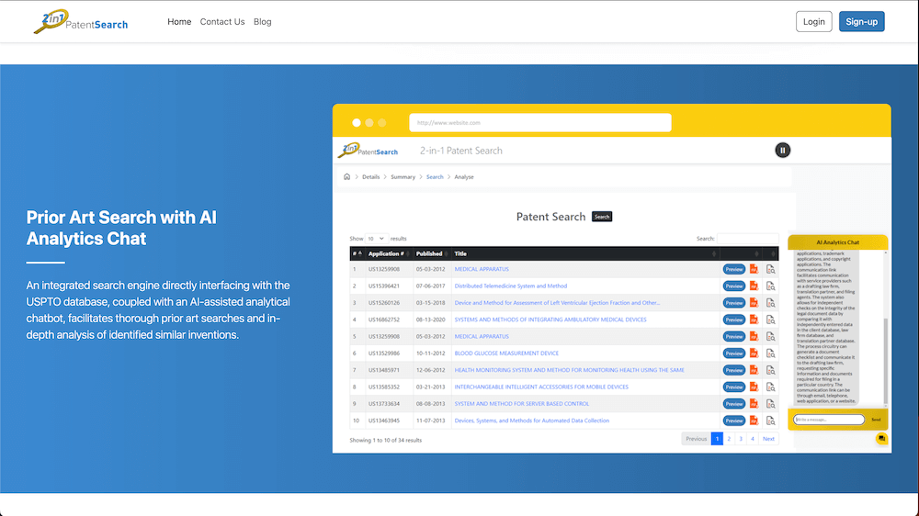The height and width of the screenshot is (516, 919).
Task: Click the Login button
Action: tap(813, 22)
